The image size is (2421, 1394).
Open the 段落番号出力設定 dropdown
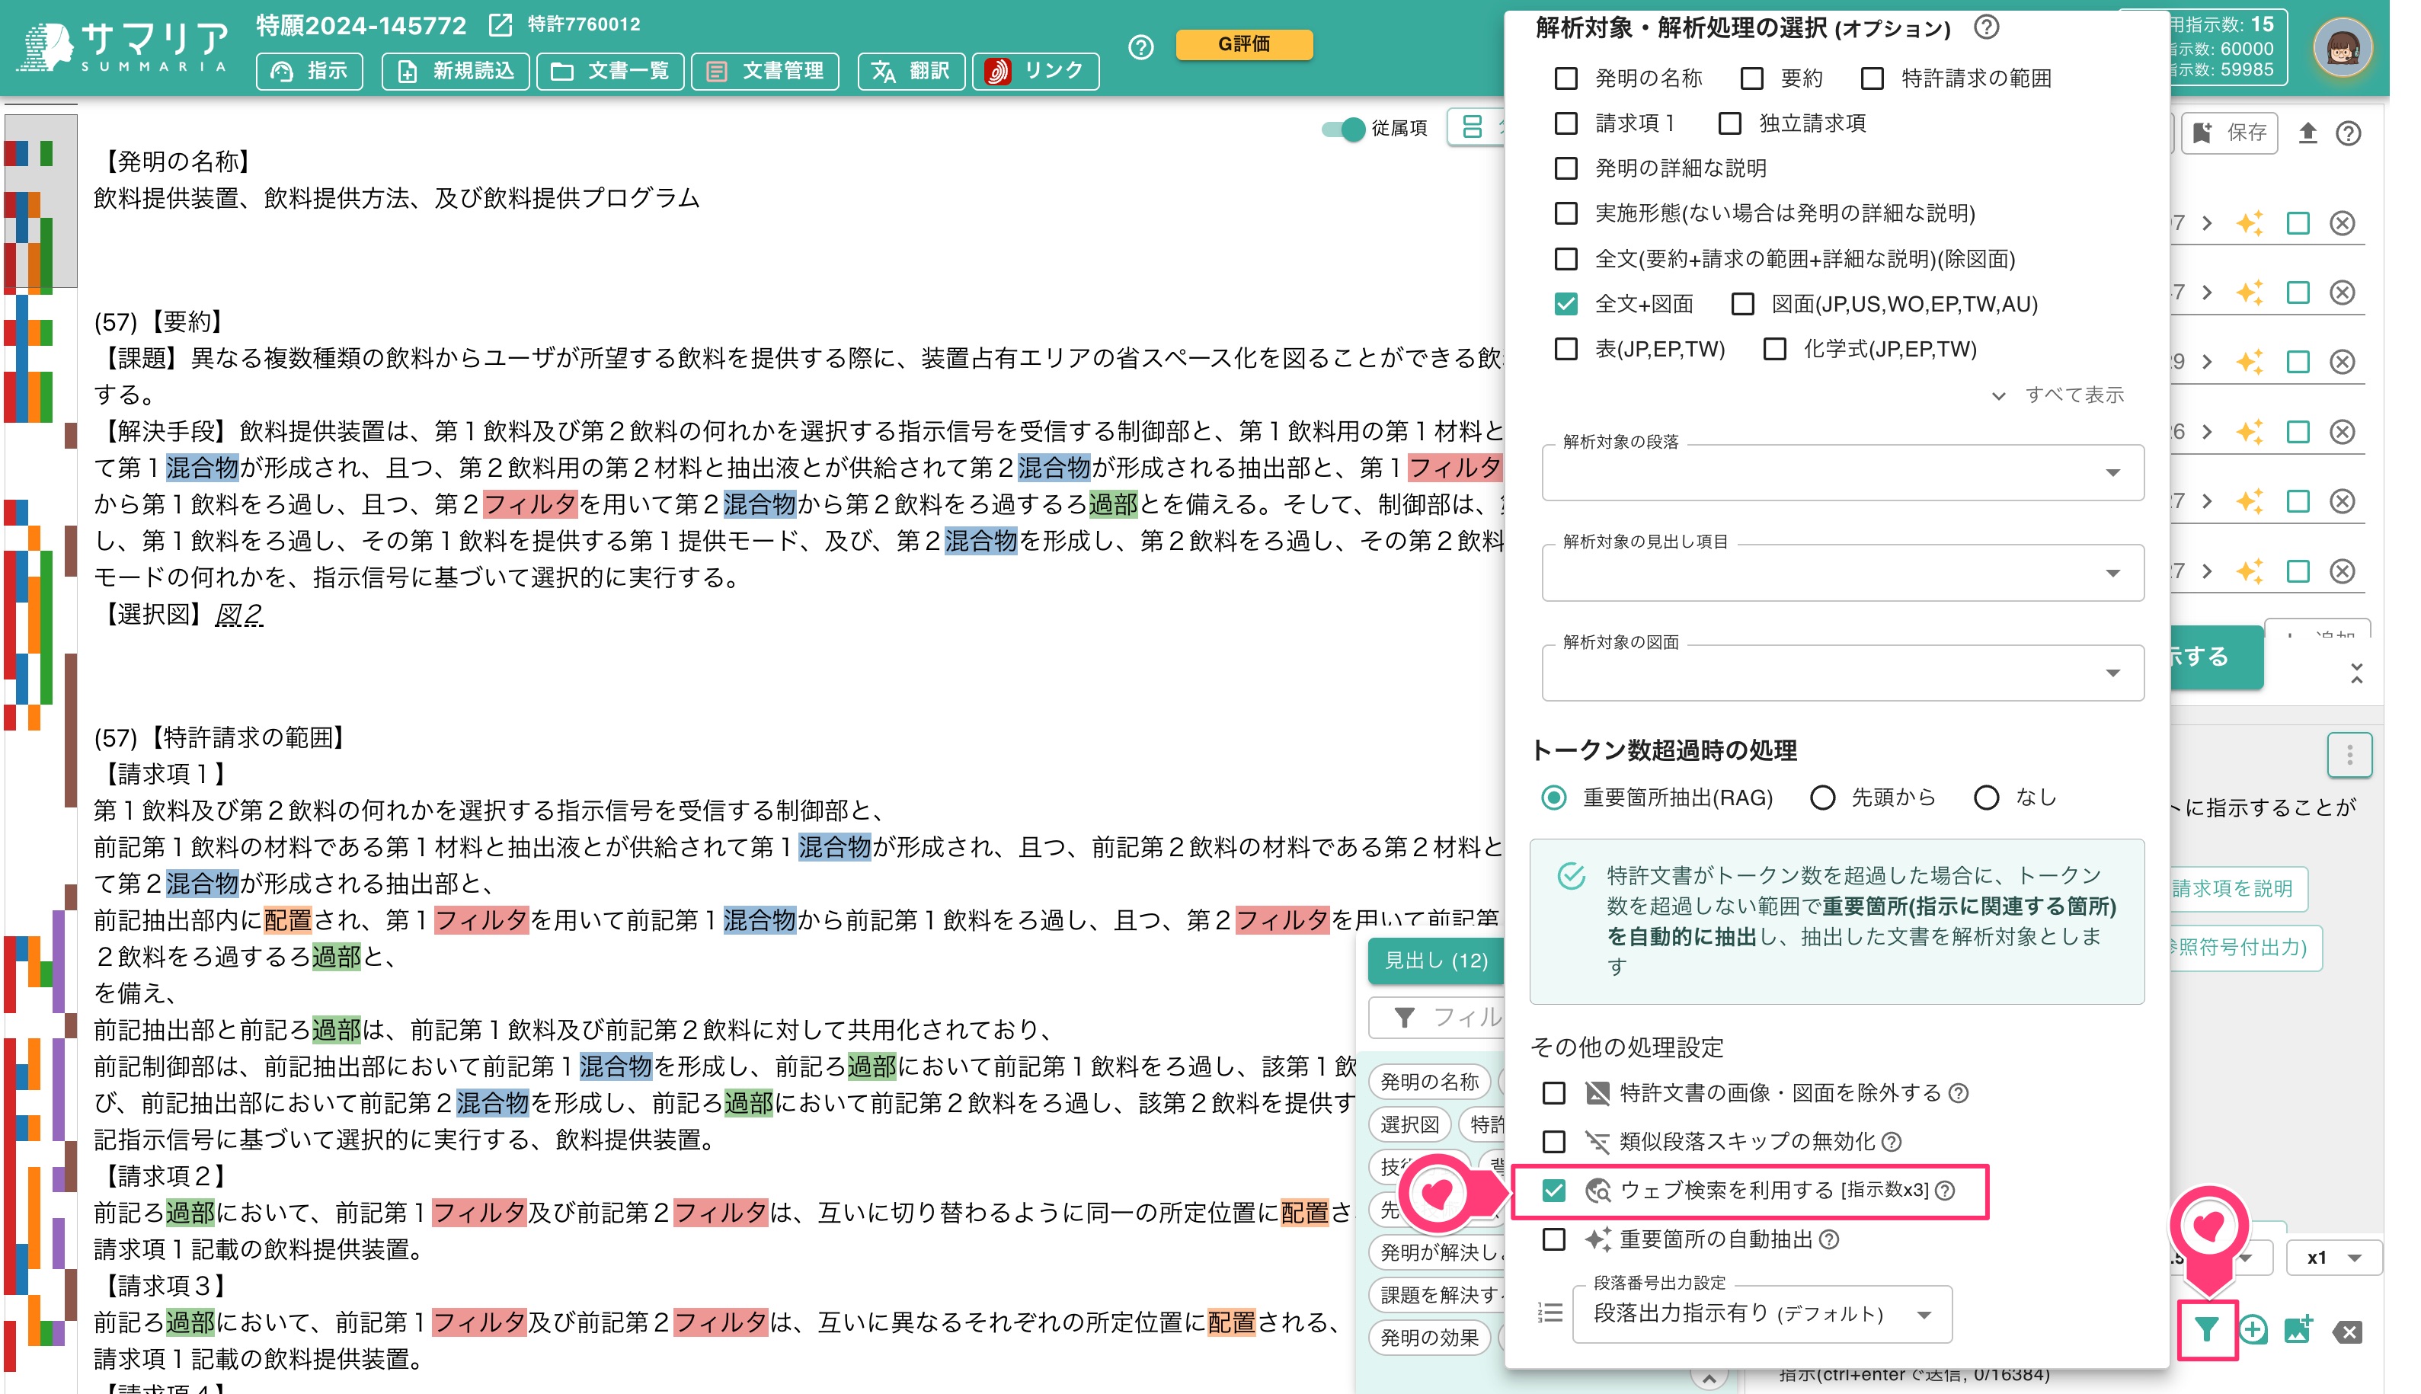pyautogui.click(x=1761, y=1313)
